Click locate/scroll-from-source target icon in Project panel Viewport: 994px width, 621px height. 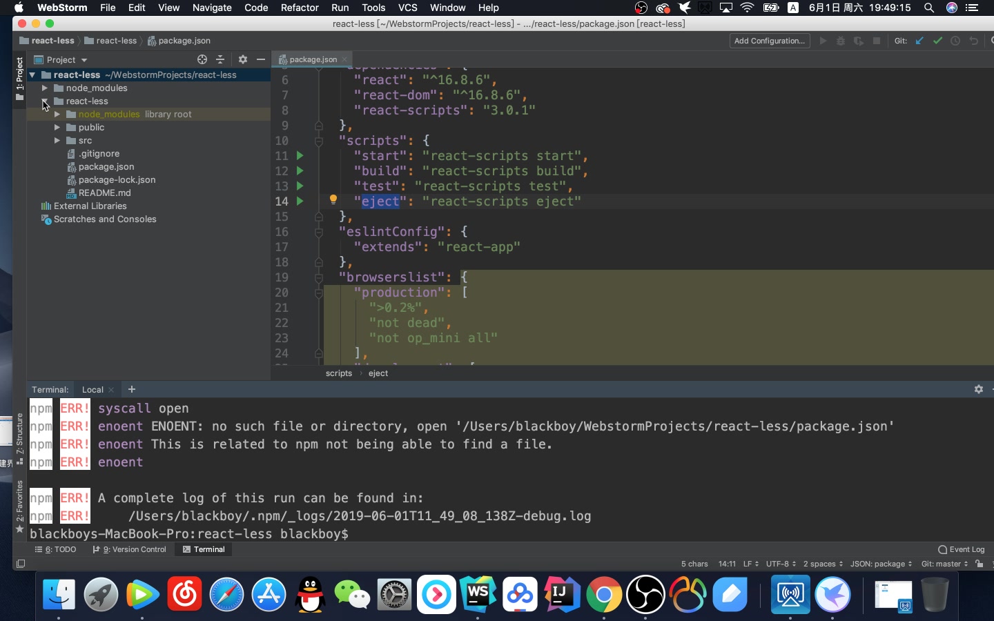pyautogui.click(x=202, y=60)
